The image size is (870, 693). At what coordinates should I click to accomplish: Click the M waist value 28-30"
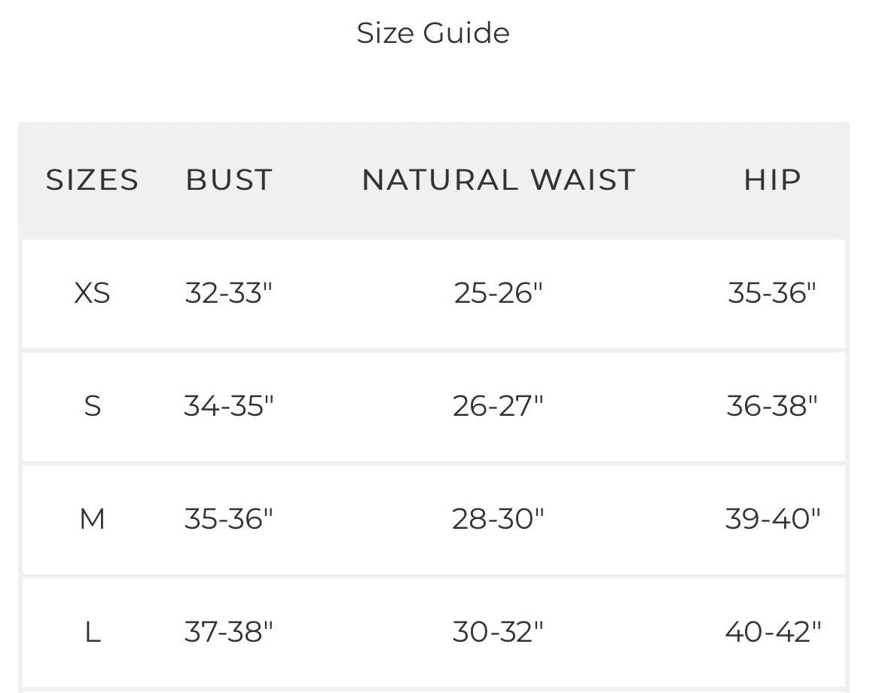[498, 519]
